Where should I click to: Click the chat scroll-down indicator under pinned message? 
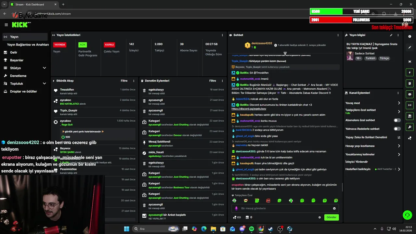[285, 53]
